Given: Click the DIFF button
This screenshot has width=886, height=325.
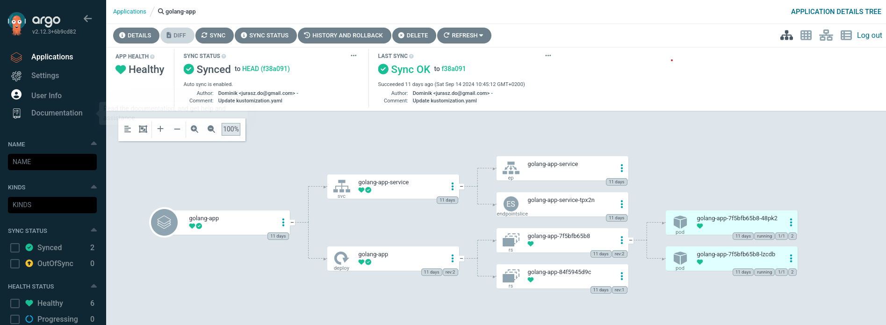Looking at the screenshot, I should coord(176,36).
